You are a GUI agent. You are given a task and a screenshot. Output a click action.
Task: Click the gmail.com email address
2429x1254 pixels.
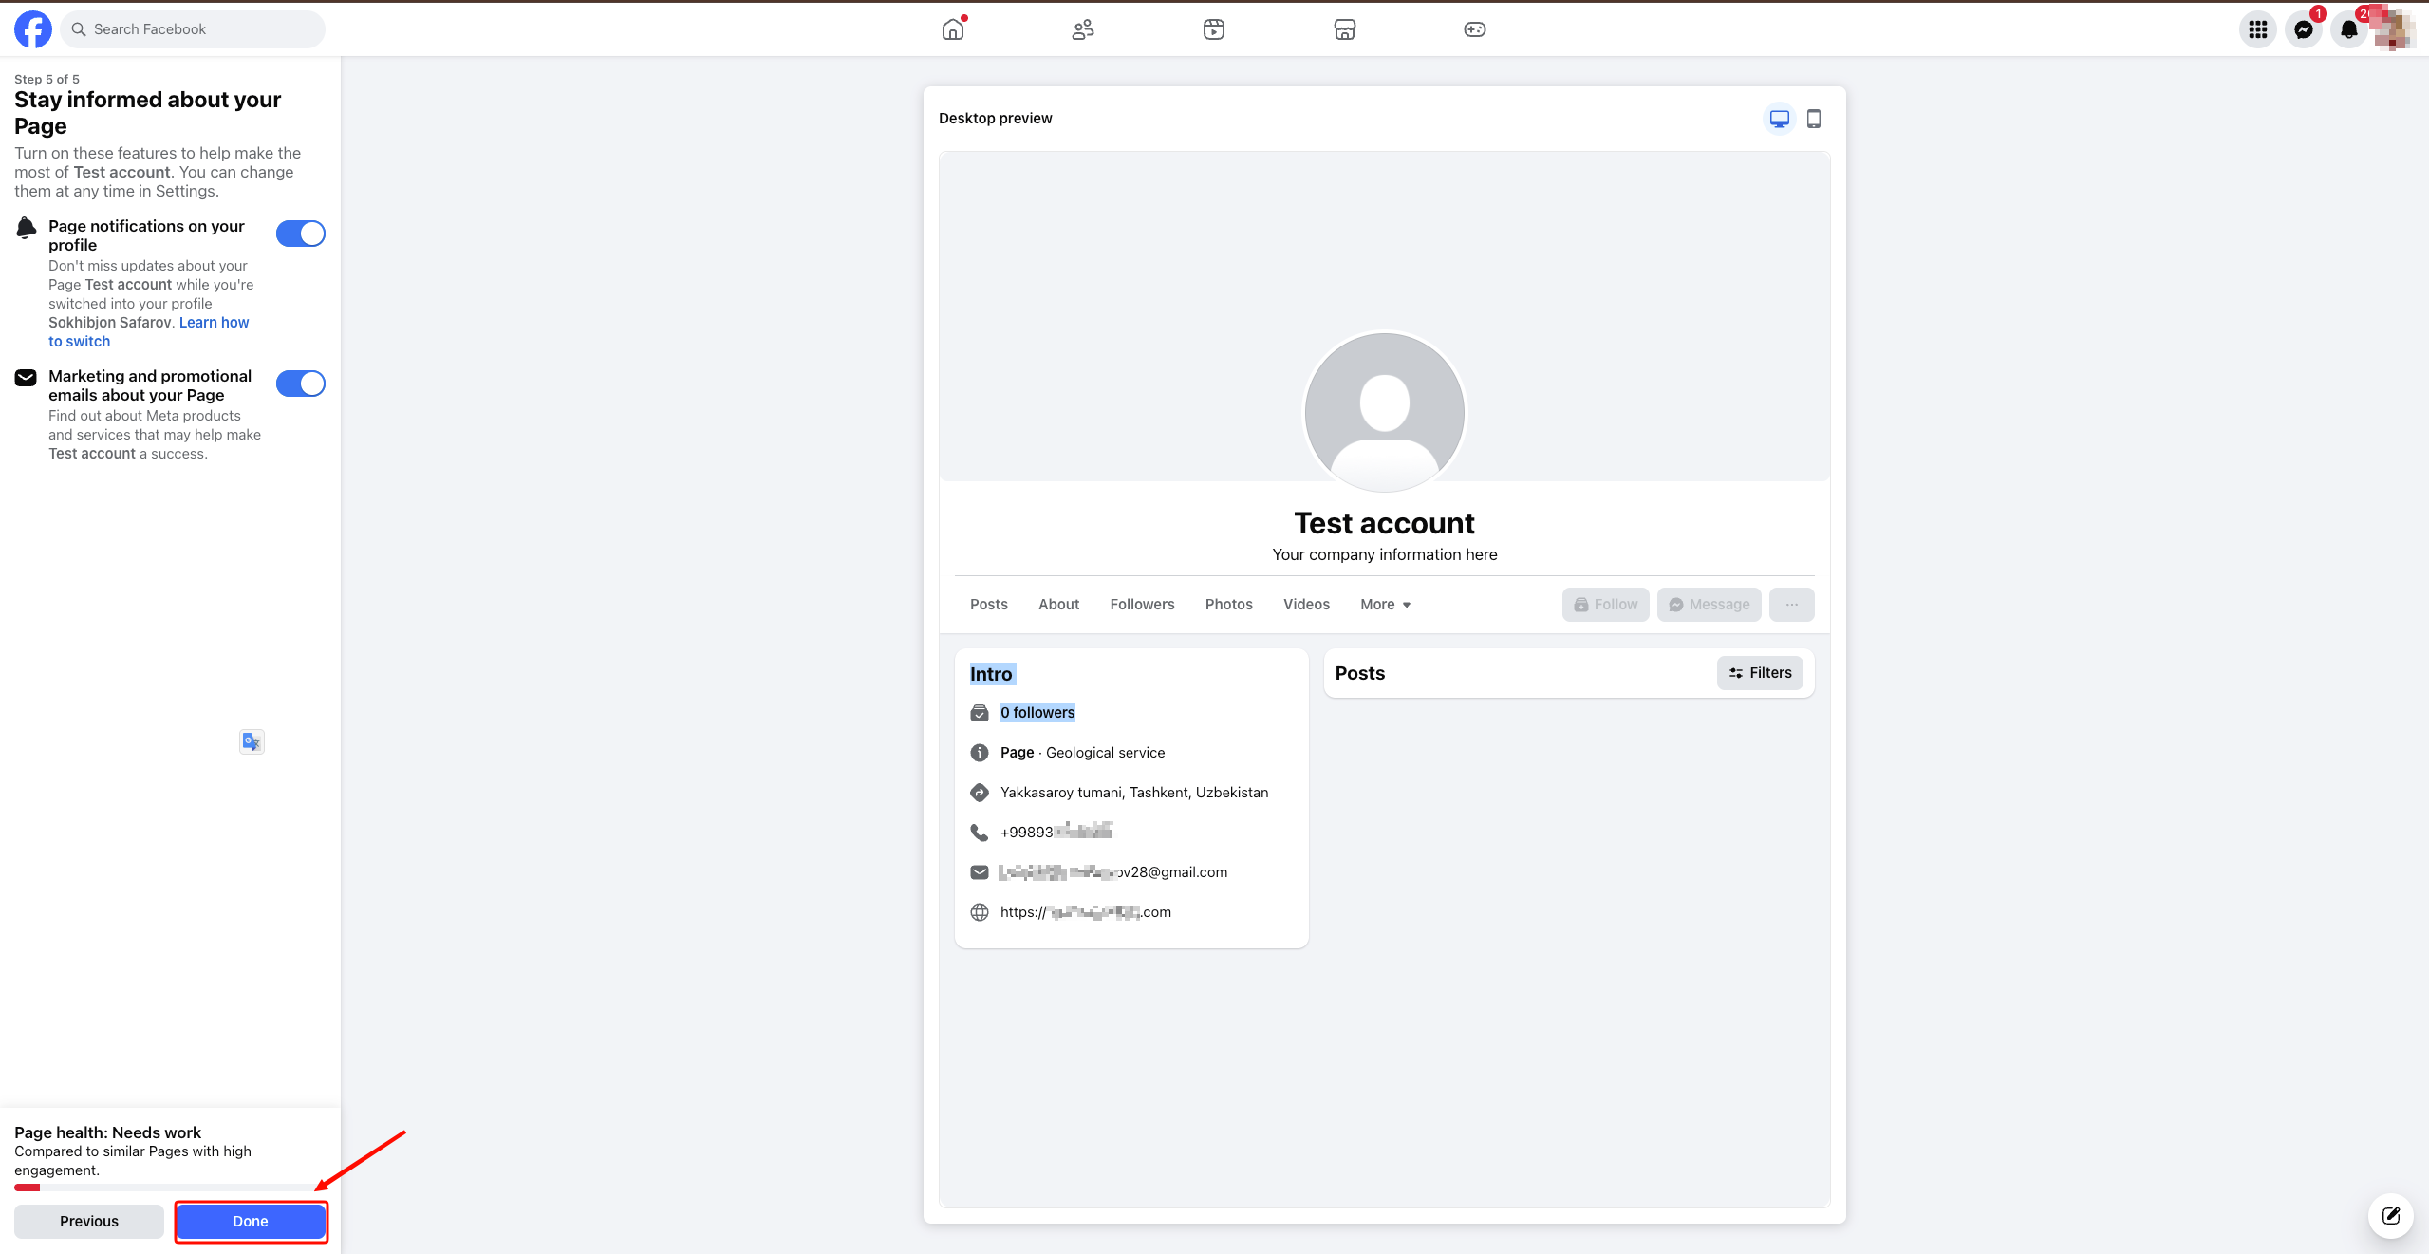click(1113, 872)
